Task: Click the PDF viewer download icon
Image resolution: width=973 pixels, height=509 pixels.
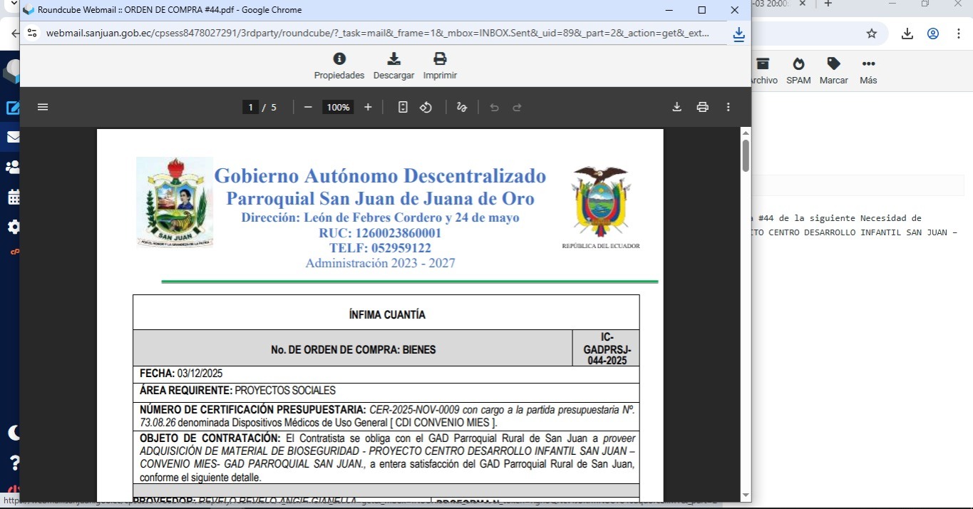Action: 677,107
